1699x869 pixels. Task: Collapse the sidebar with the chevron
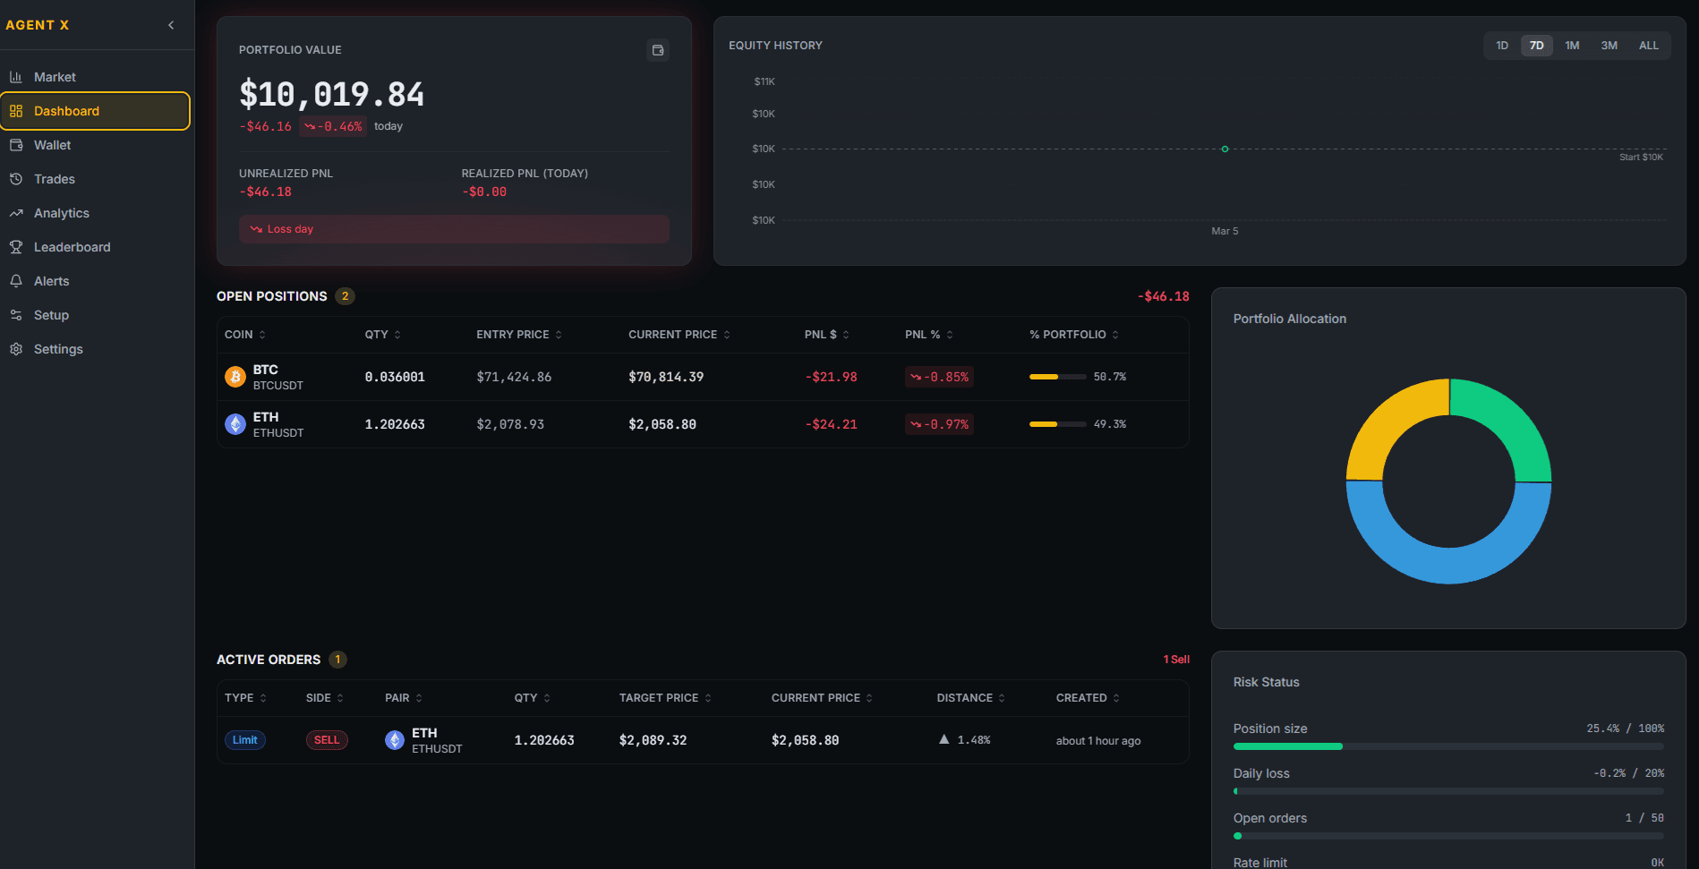(170, 25)
